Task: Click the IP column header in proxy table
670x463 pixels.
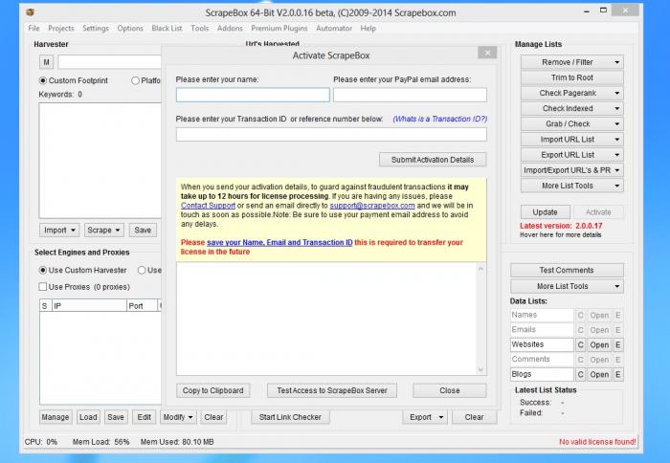Action: [89, 306]
